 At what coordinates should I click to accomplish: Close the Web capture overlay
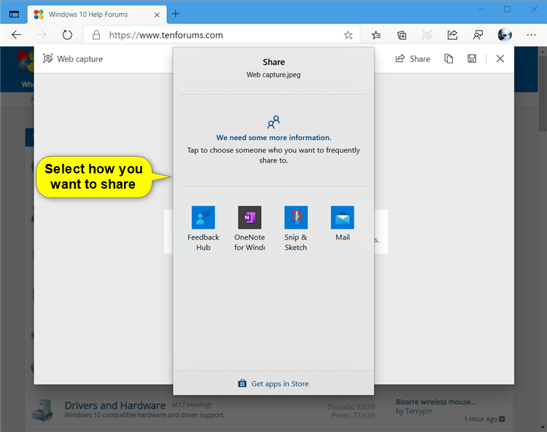500,59
